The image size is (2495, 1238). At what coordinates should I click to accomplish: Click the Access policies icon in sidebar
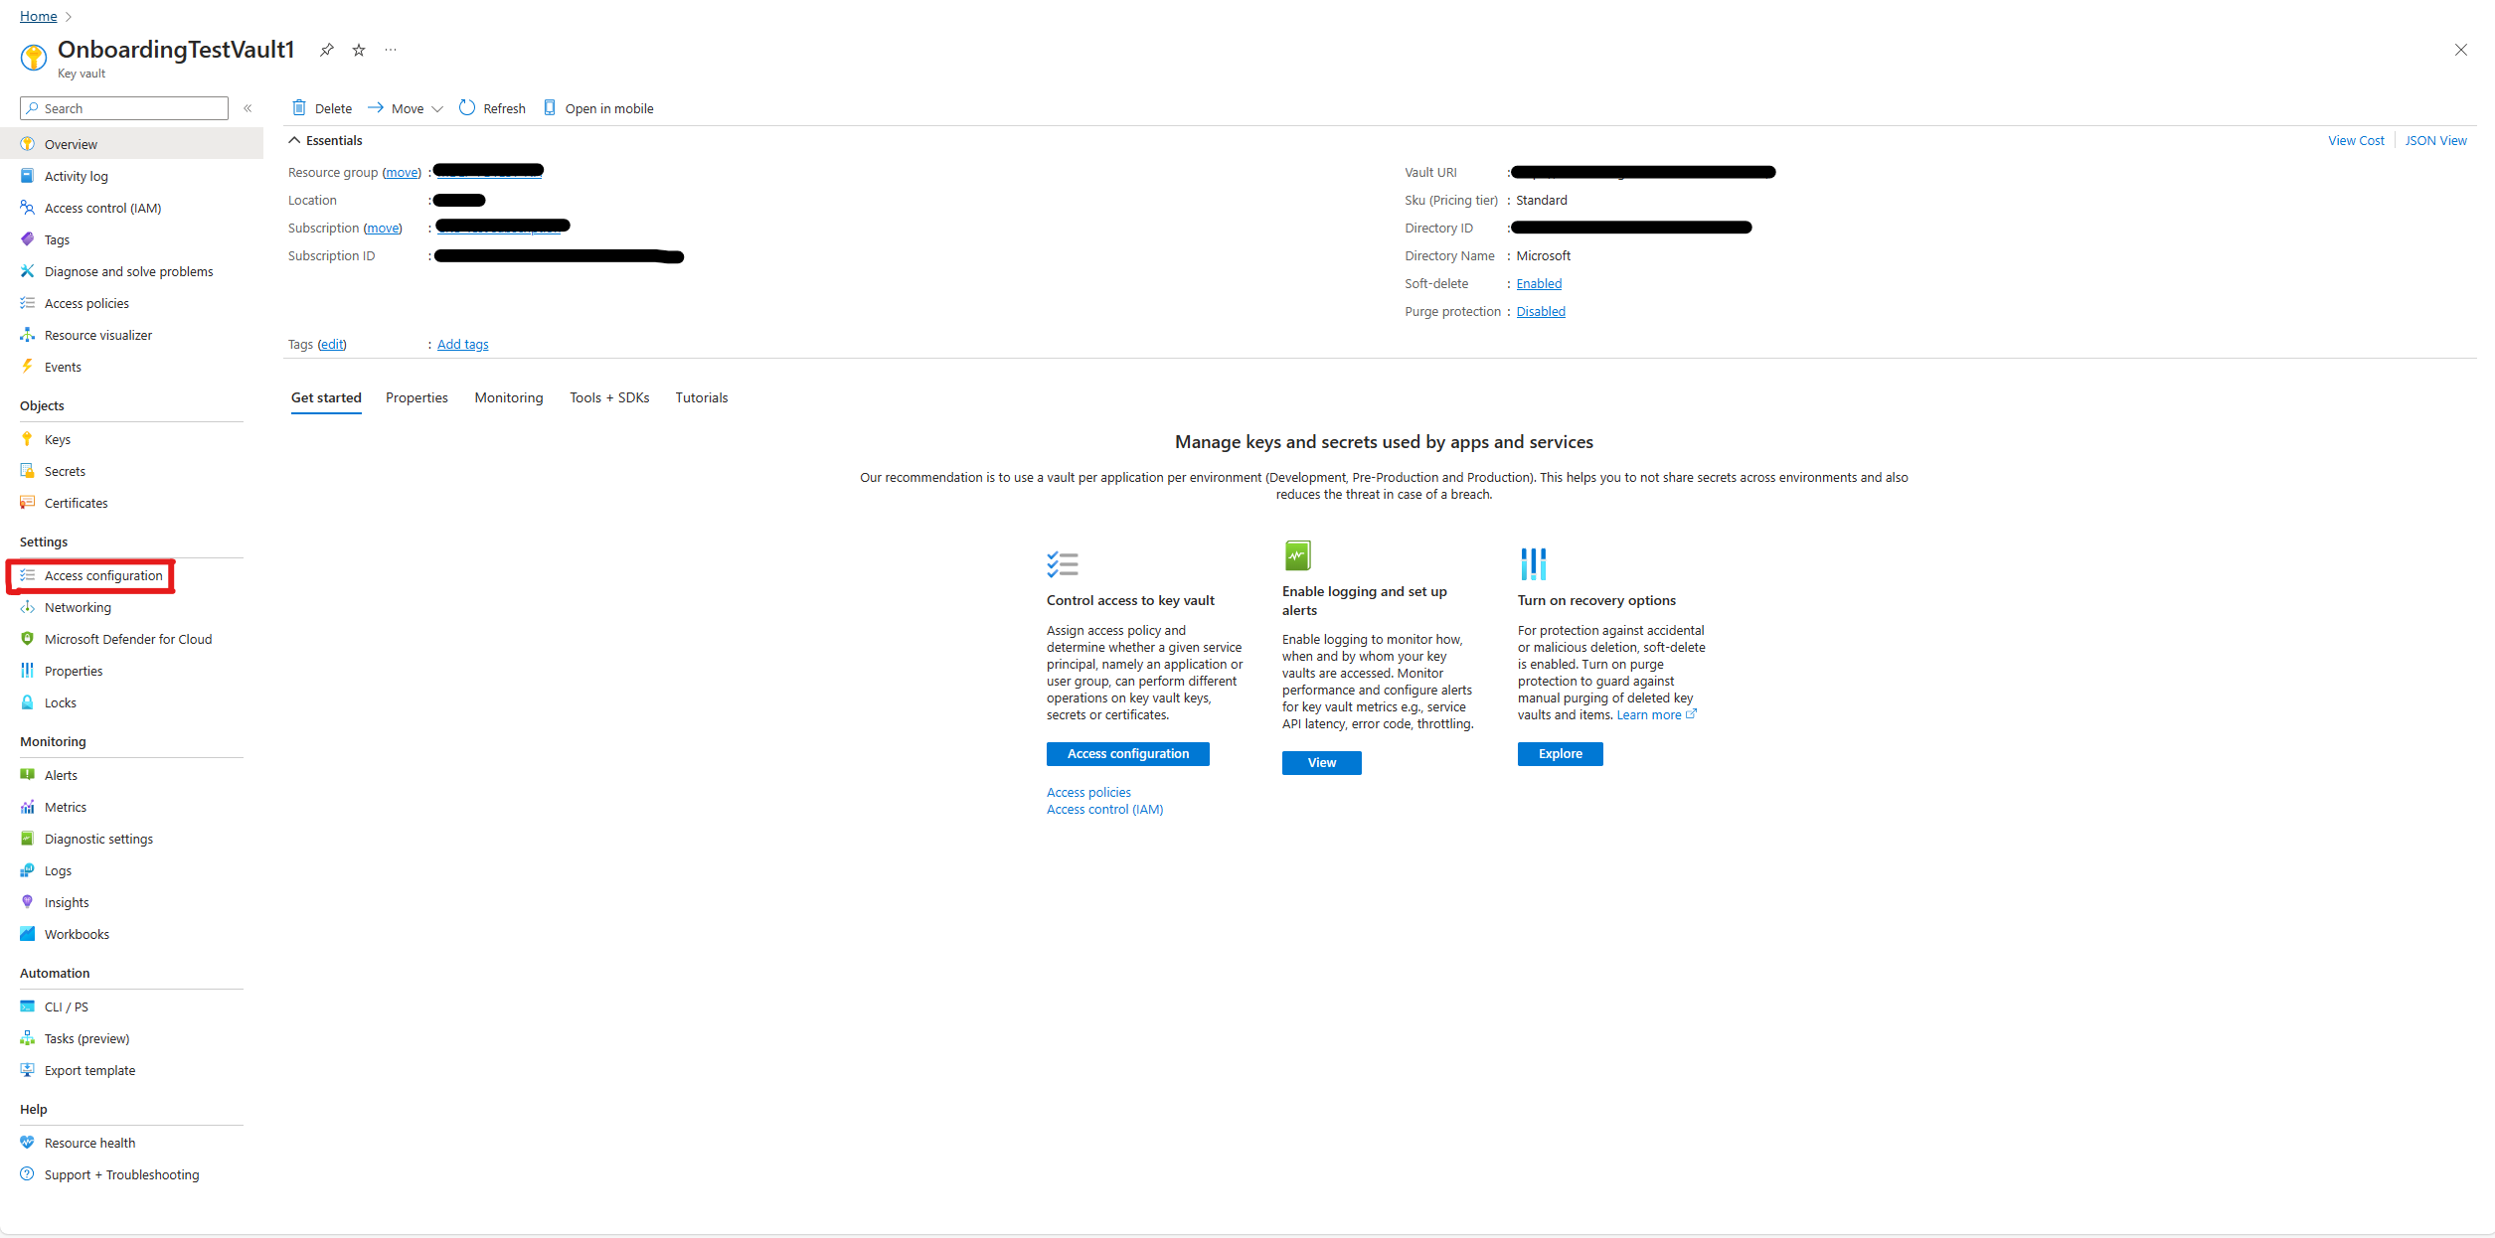(x=27, y=302)
